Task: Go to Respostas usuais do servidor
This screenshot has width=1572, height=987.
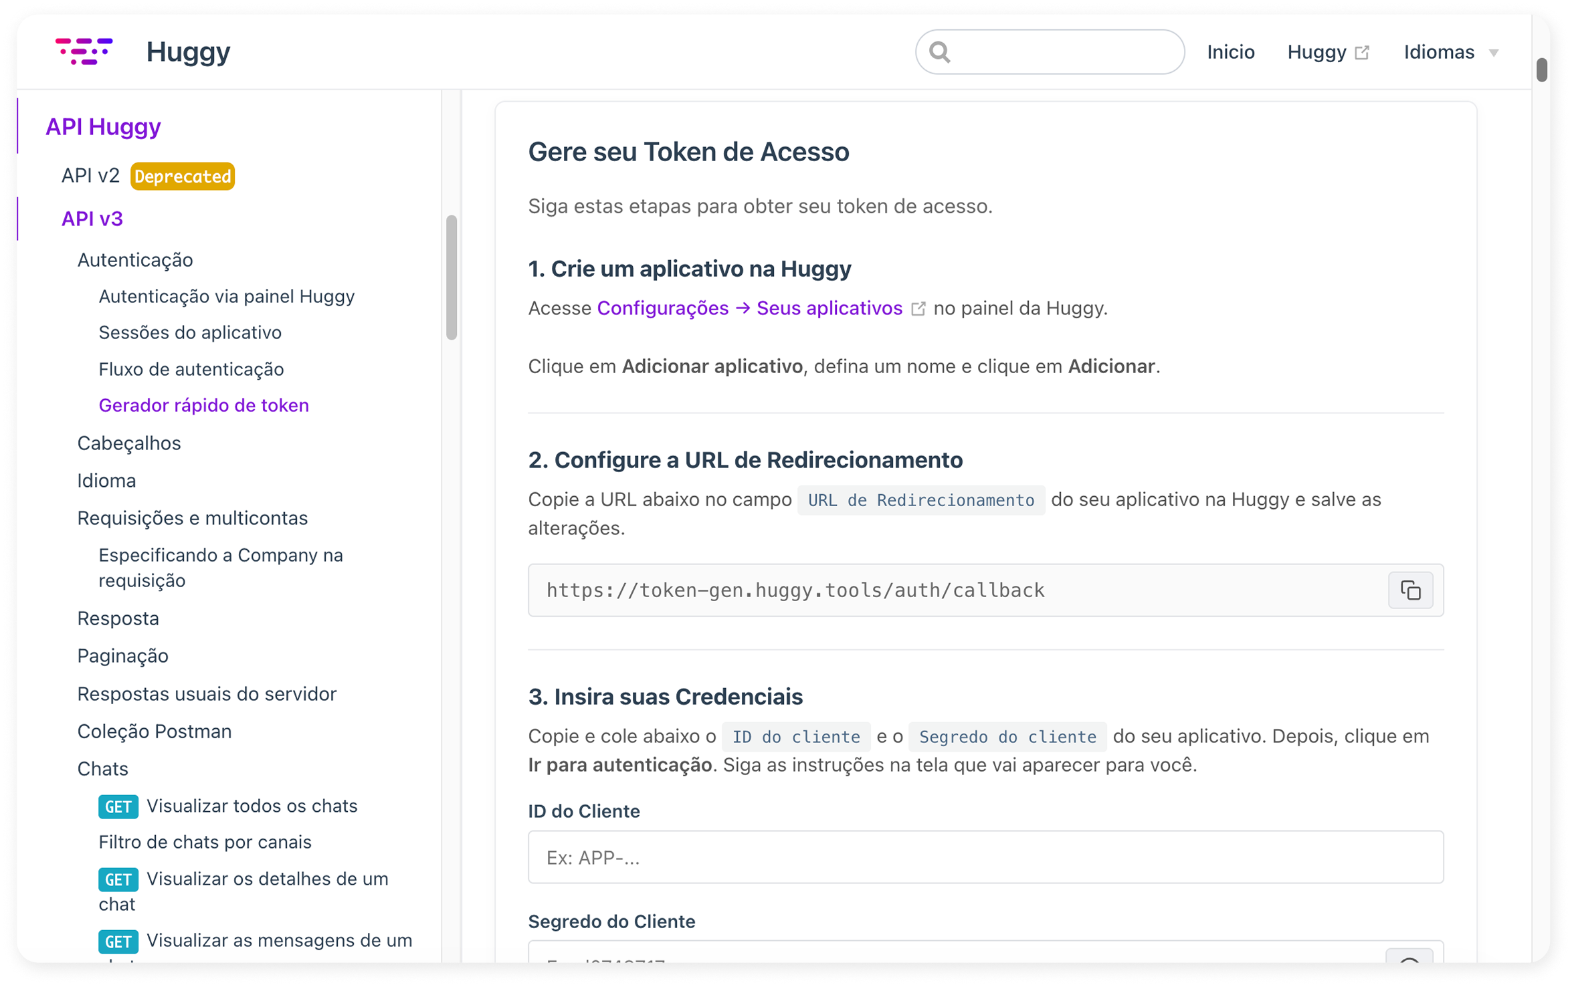Action: pos(207,693)
